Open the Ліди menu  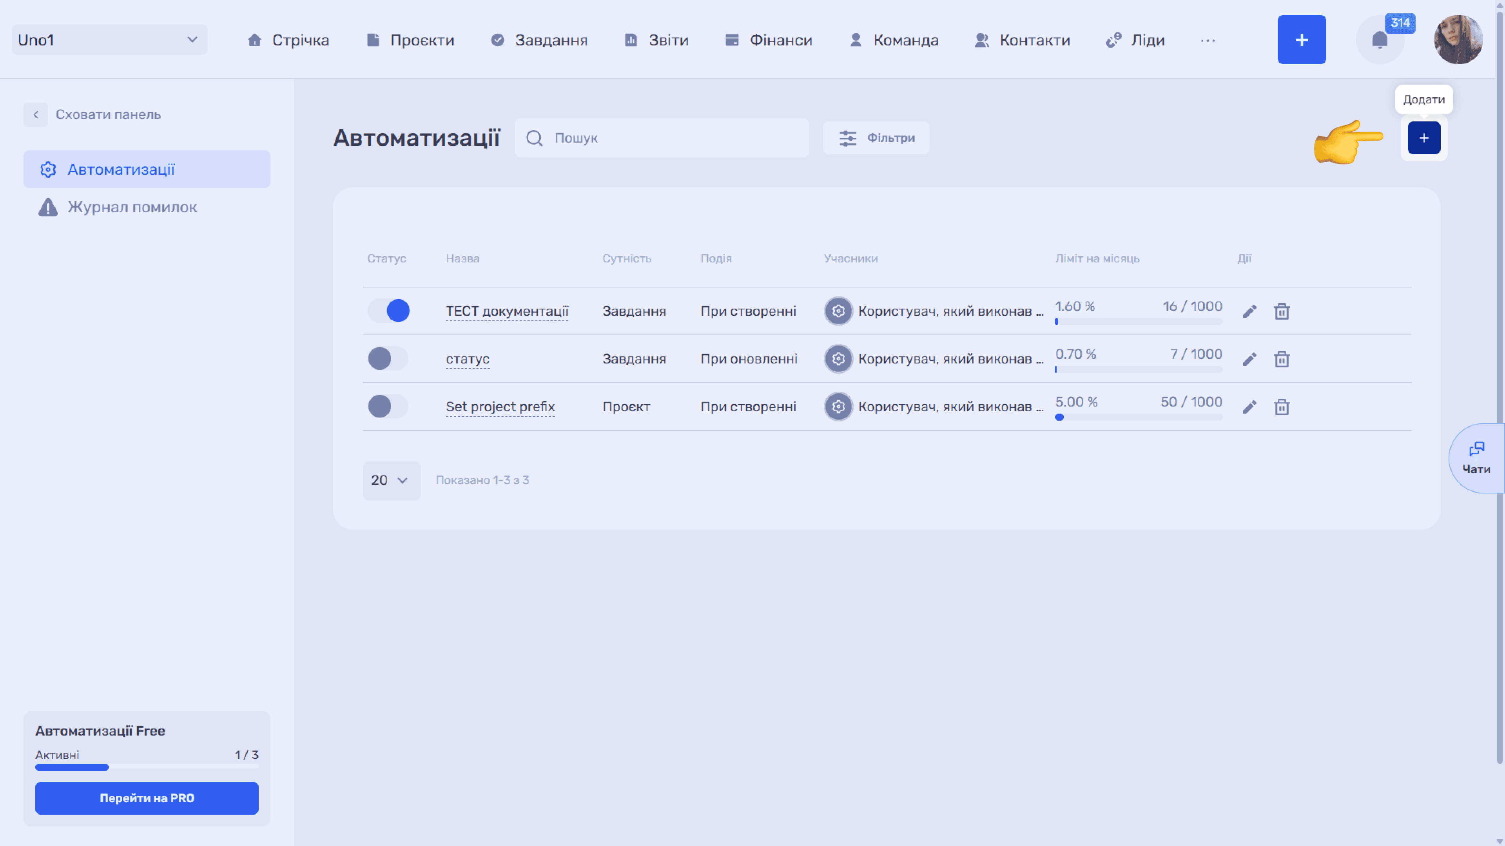tap(1135, 40)
